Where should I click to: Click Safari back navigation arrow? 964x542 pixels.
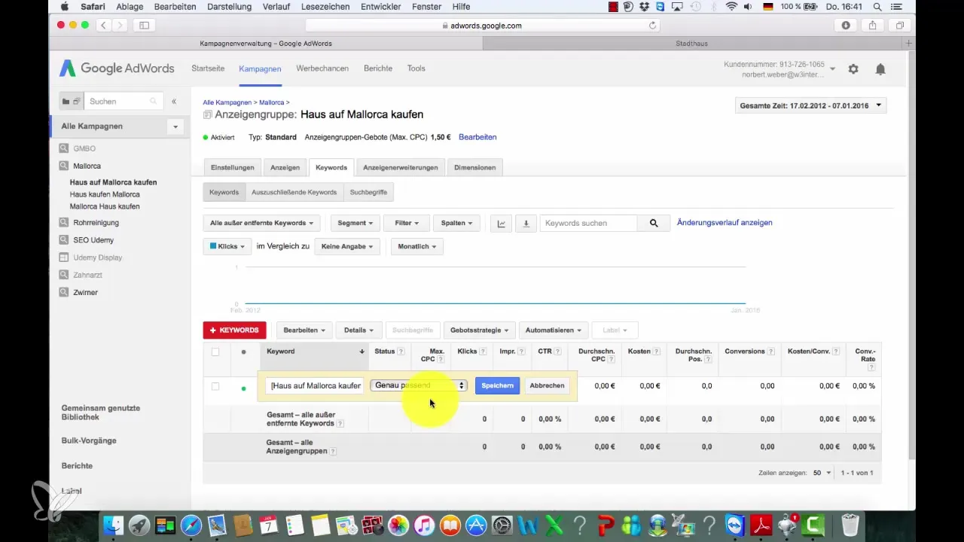[103, 25]
